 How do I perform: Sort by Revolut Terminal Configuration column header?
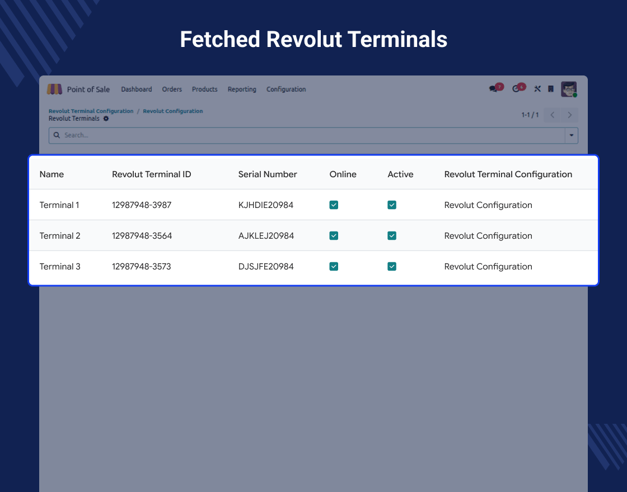pyautogui.click(x=508, y=174)
